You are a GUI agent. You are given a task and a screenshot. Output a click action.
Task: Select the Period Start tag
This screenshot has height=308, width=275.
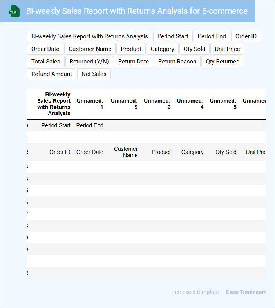click(x=173, y=36)
